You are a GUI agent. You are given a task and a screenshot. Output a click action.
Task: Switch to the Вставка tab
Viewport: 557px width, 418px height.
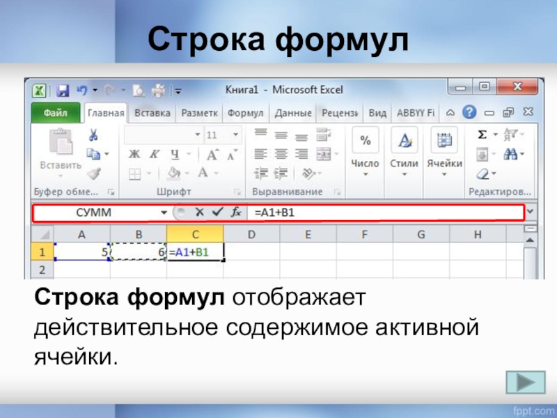152,113
